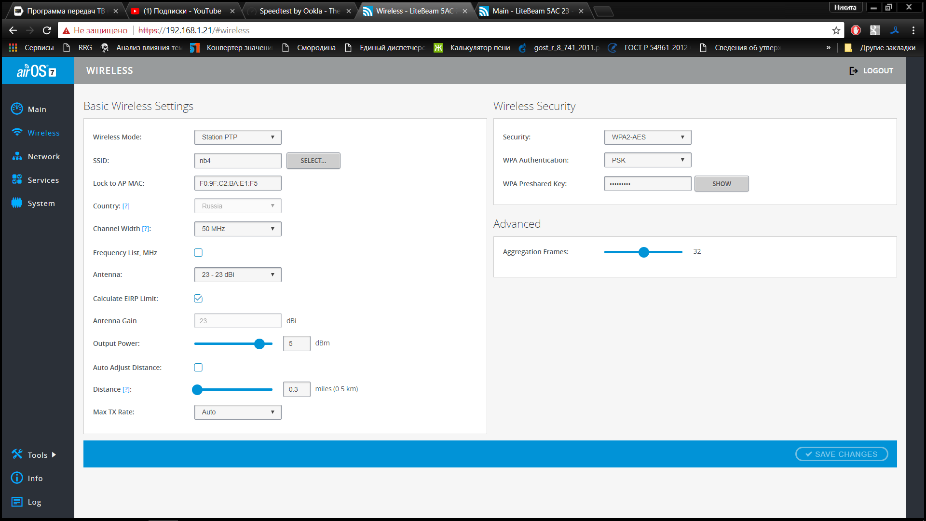Click the LOGOUT arrow icon
Viewport: 926px width, 521px height.
[854, 71]
